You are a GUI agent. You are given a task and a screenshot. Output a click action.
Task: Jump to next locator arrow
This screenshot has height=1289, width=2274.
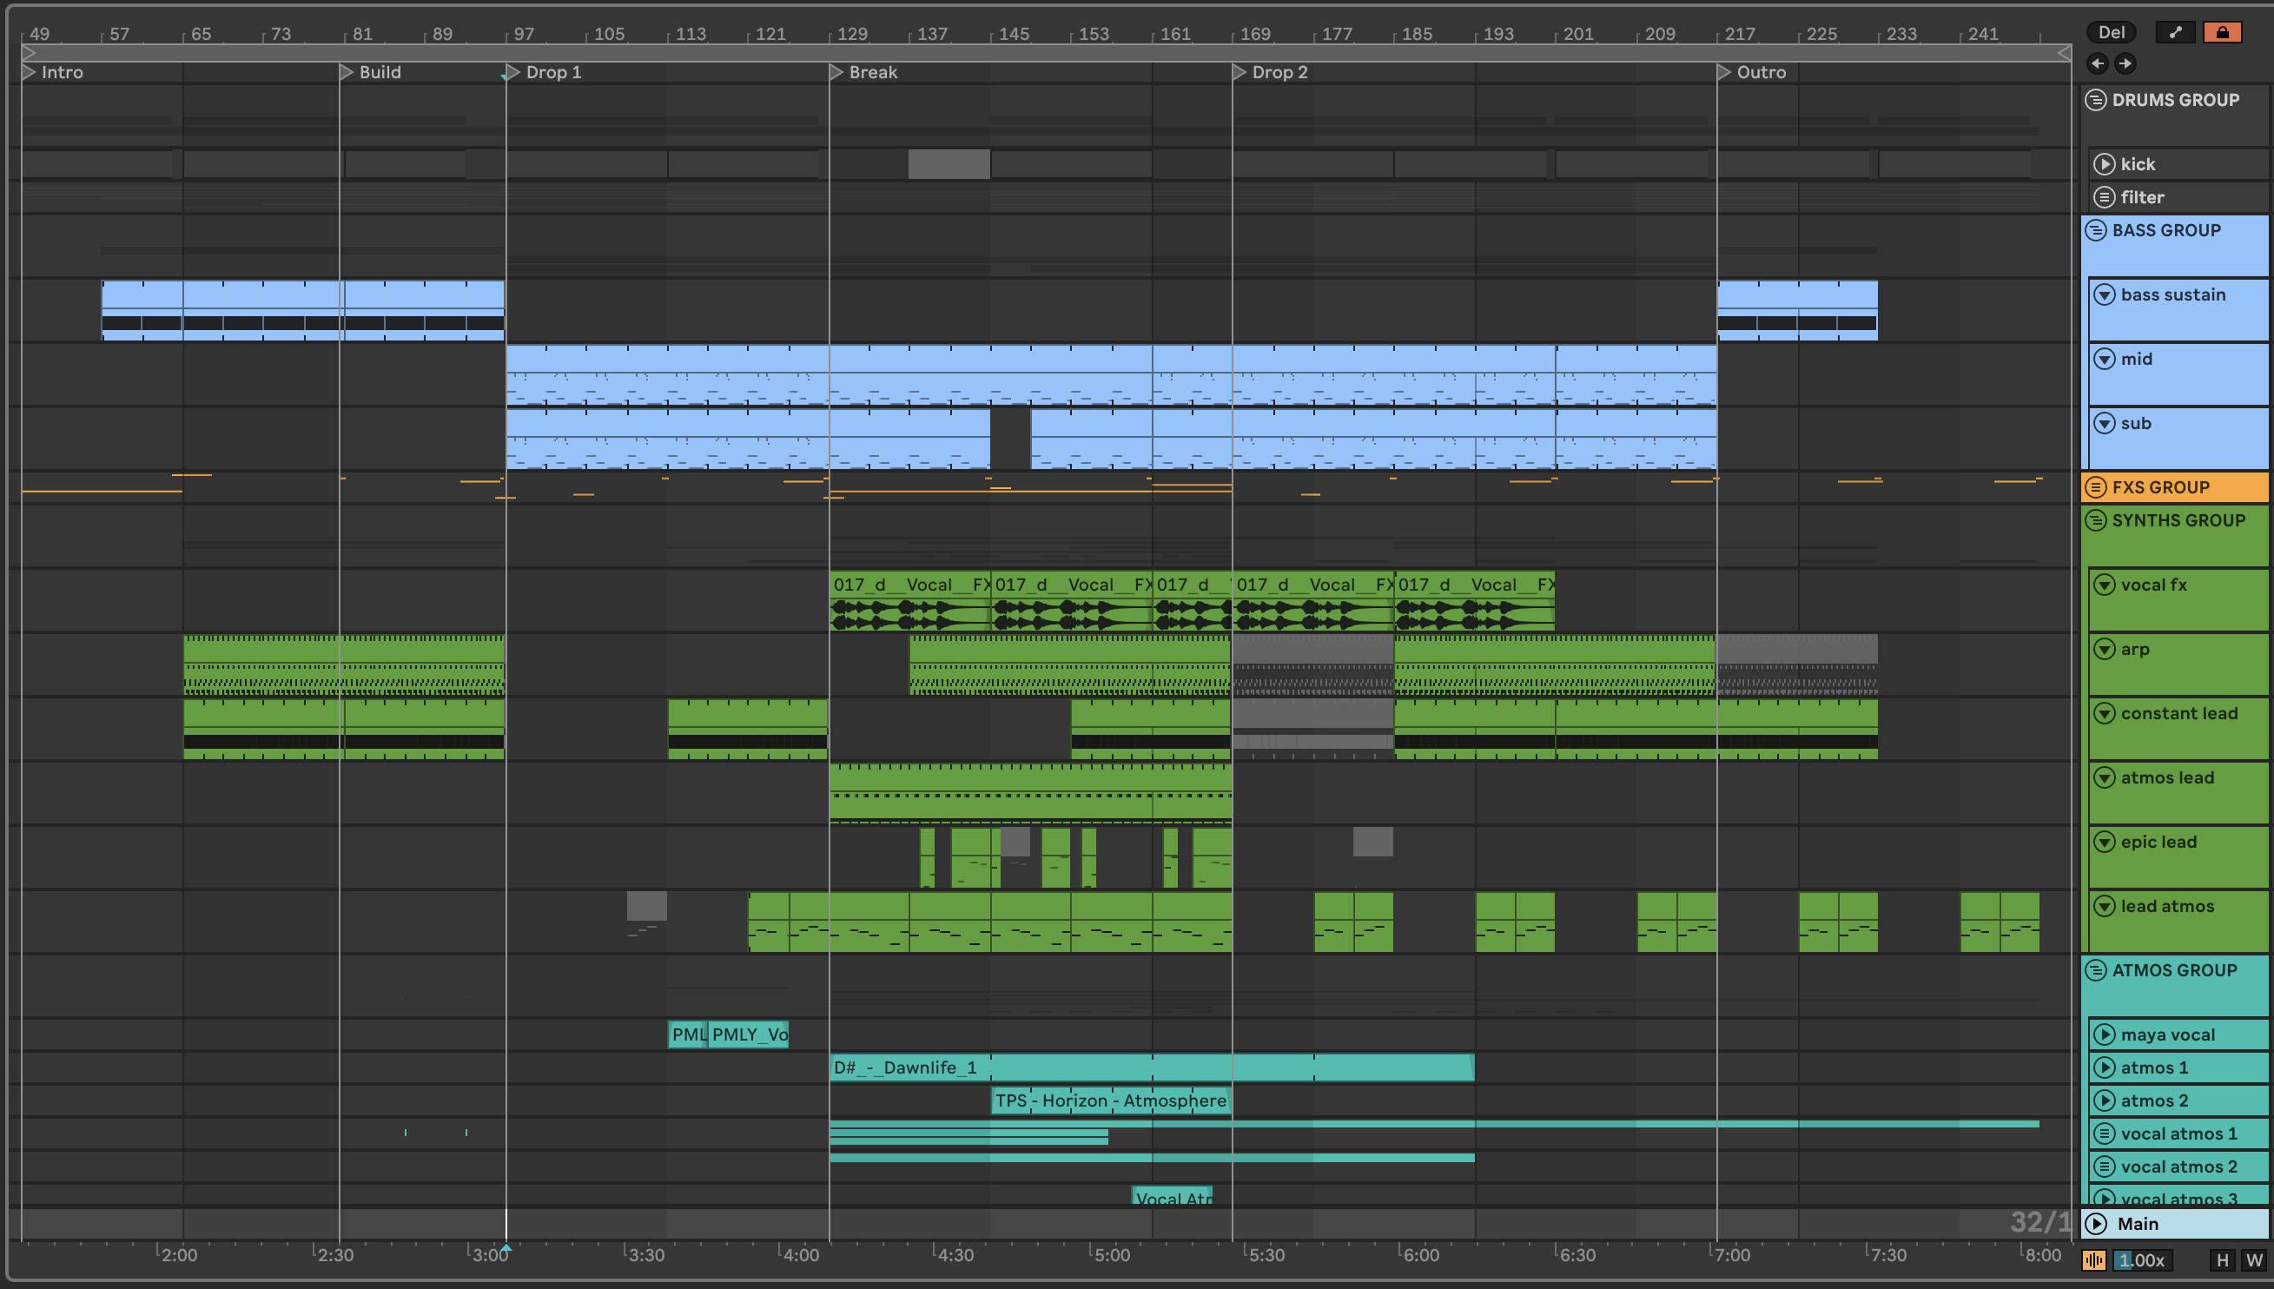[2125, 63]
